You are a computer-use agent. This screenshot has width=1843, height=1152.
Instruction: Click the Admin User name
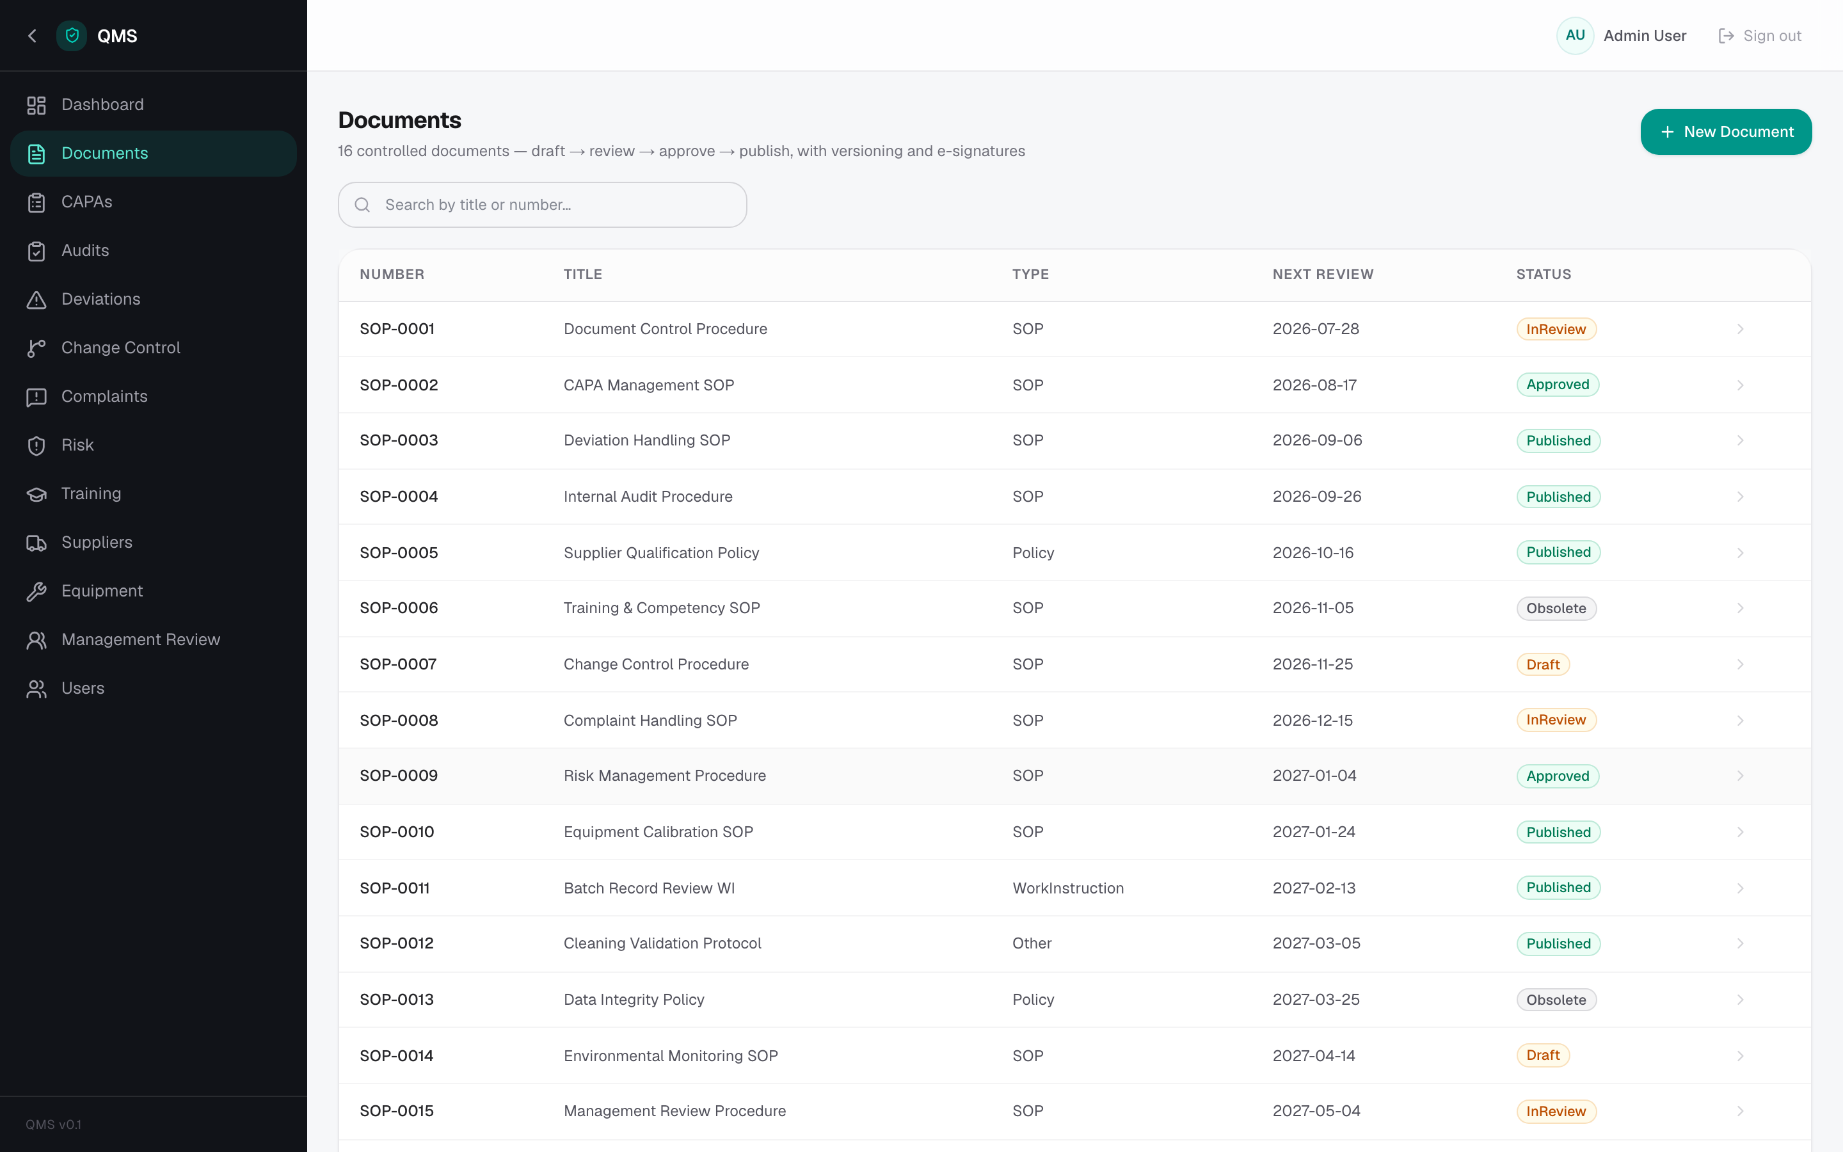coord(1644,36)
